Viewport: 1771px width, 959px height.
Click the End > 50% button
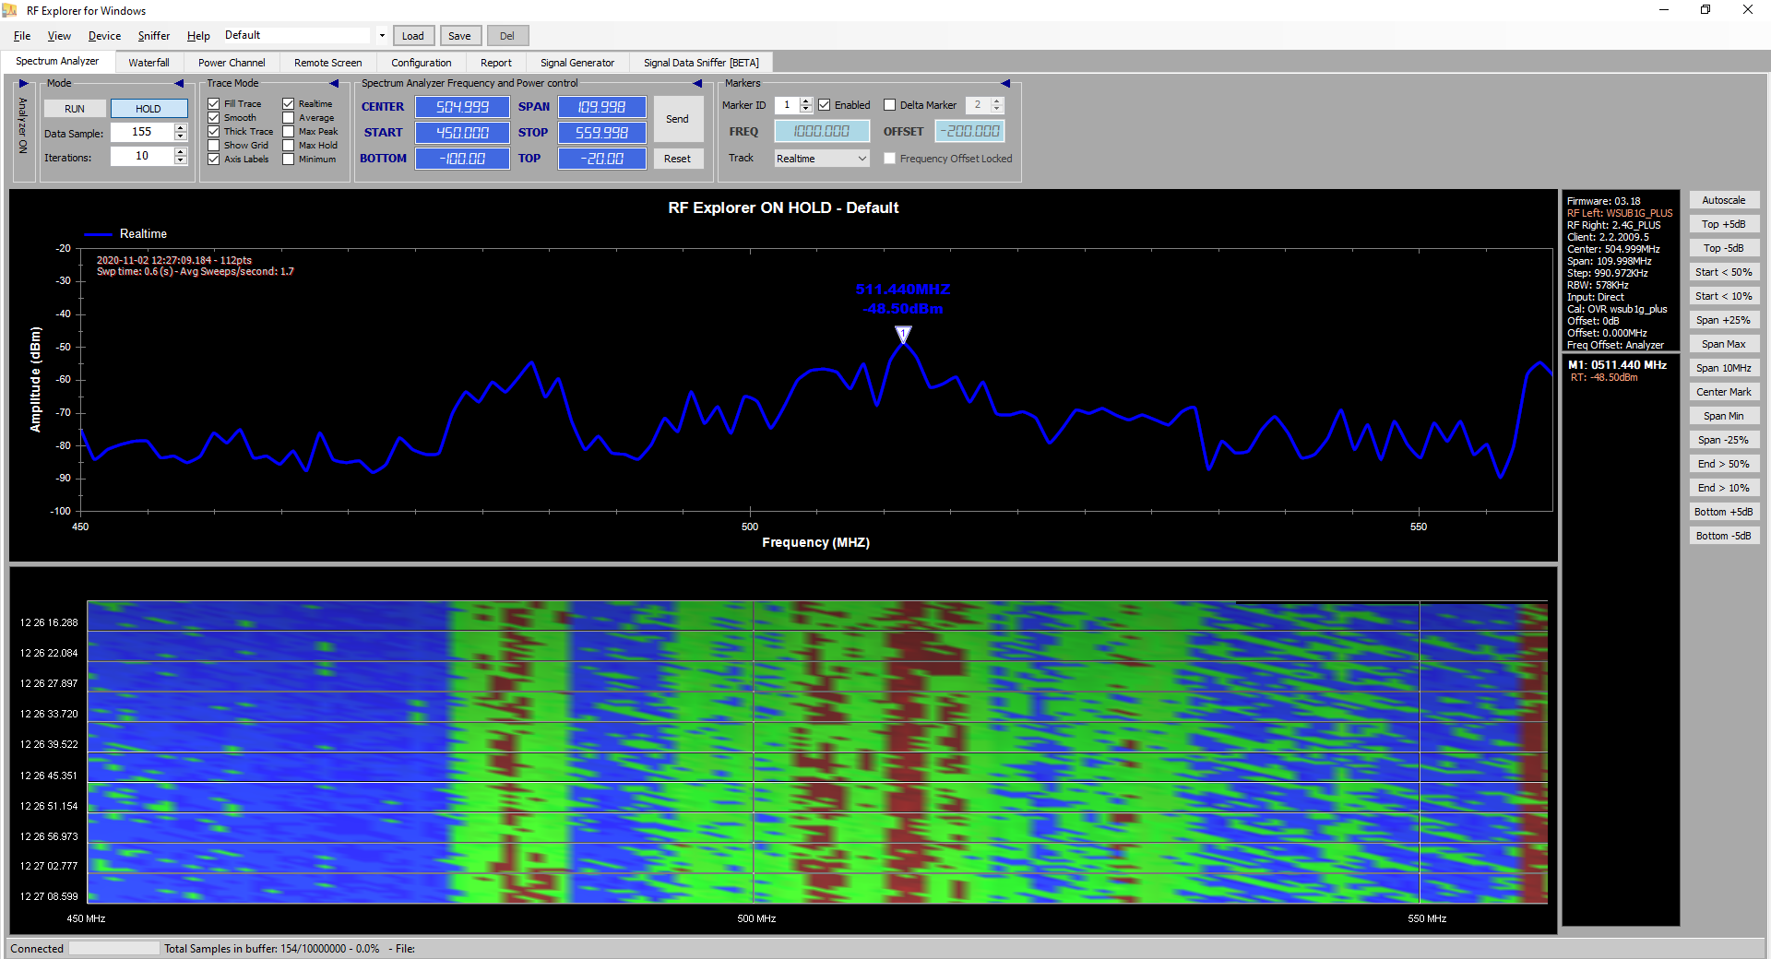tap(1723, 464)
